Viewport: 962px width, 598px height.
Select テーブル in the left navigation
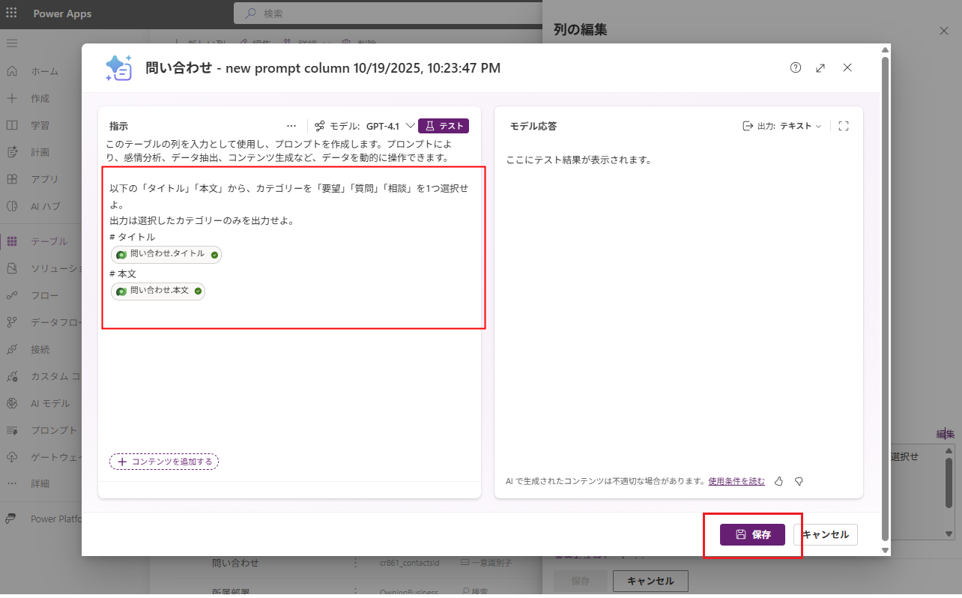tap(49, 241)
